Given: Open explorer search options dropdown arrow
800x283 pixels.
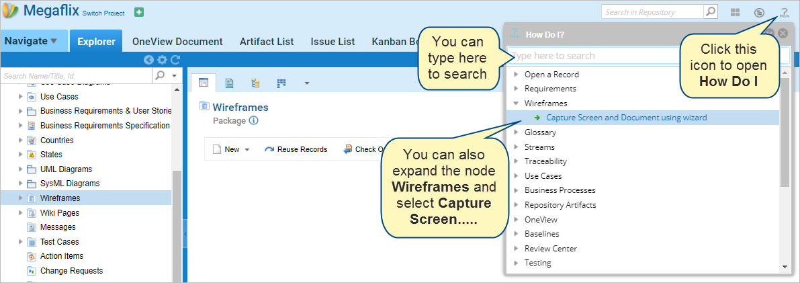Looking at the screenshot, I should click(x=175, y=75).
